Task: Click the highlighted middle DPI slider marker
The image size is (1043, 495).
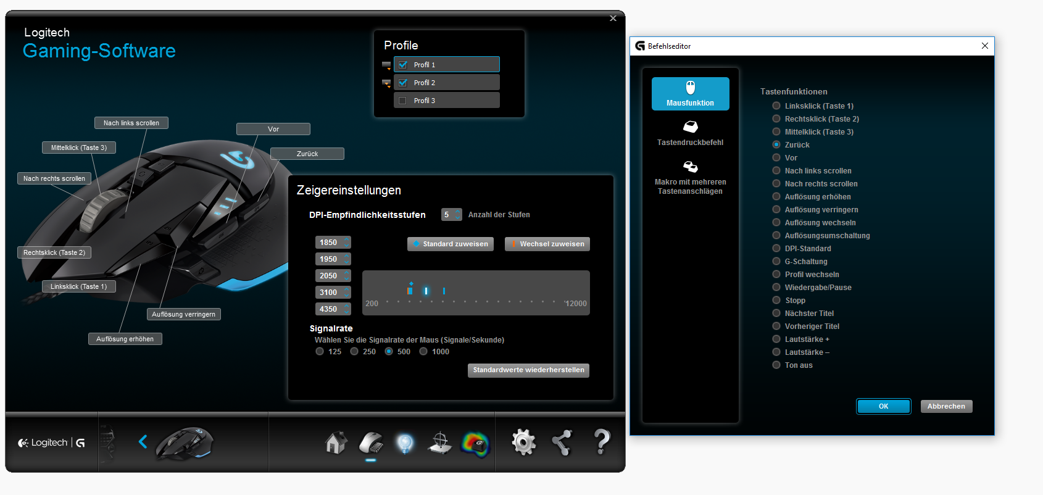Action: click(x=426, y=291)
